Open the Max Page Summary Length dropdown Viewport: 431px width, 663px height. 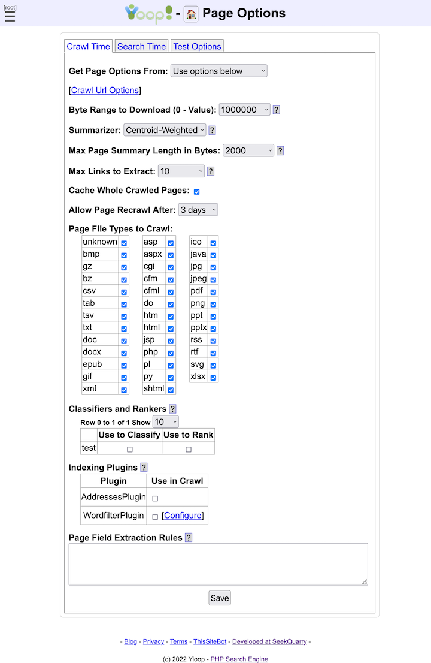248,150
